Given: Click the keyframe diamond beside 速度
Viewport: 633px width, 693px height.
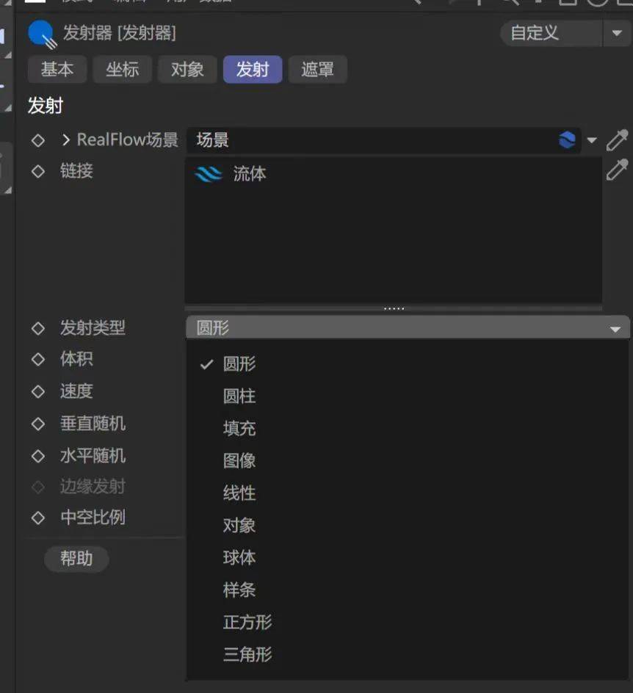Looking at the screenshot, I should [37, 391].
